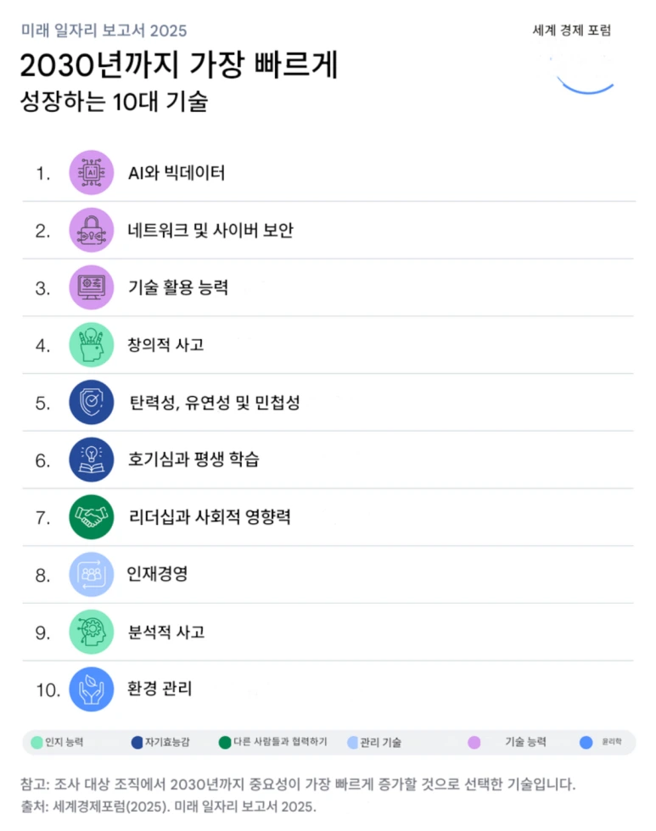The width and height of the screenshot is (656, 831).
Task: Click the handshake leadership icon
Action: pyautogui.click(x=91, y=516)
